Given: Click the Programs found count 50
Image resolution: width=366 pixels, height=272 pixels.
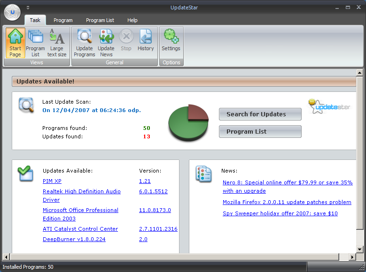Looking at the screenshot, I should coord(147,128).
